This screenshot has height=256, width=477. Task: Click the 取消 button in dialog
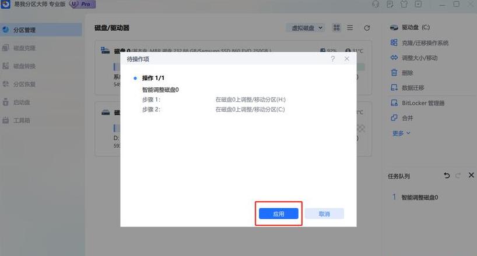(324, 214)
